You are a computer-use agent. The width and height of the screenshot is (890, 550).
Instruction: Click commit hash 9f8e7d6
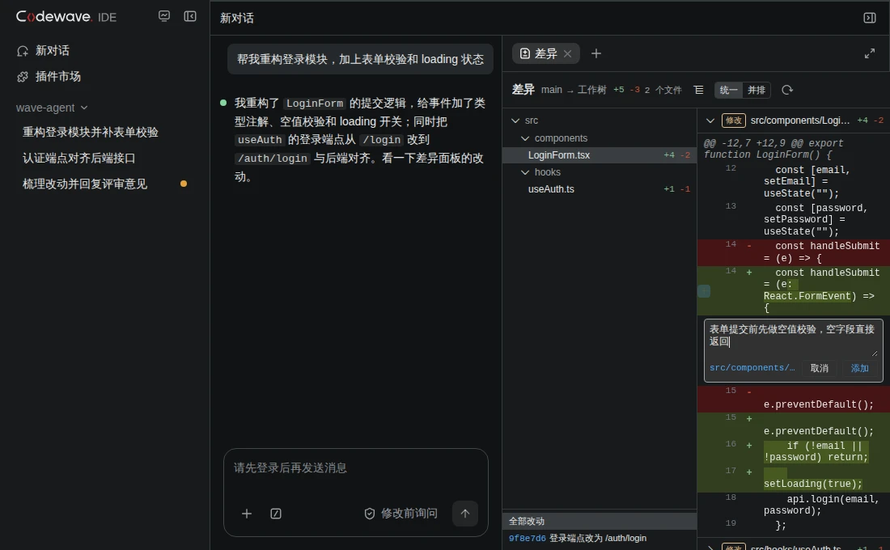pos(527,539)
